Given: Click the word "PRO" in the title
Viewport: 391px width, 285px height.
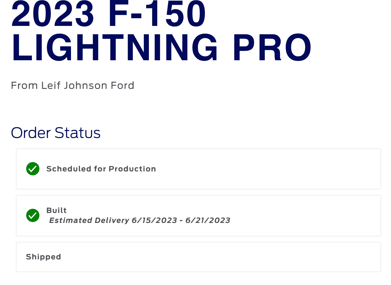Looking at the screenshot, I should point(272,48).
